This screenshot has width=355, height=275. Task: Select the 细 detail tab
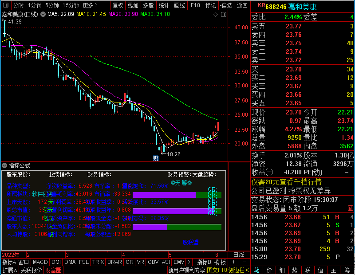coord(282,270)
